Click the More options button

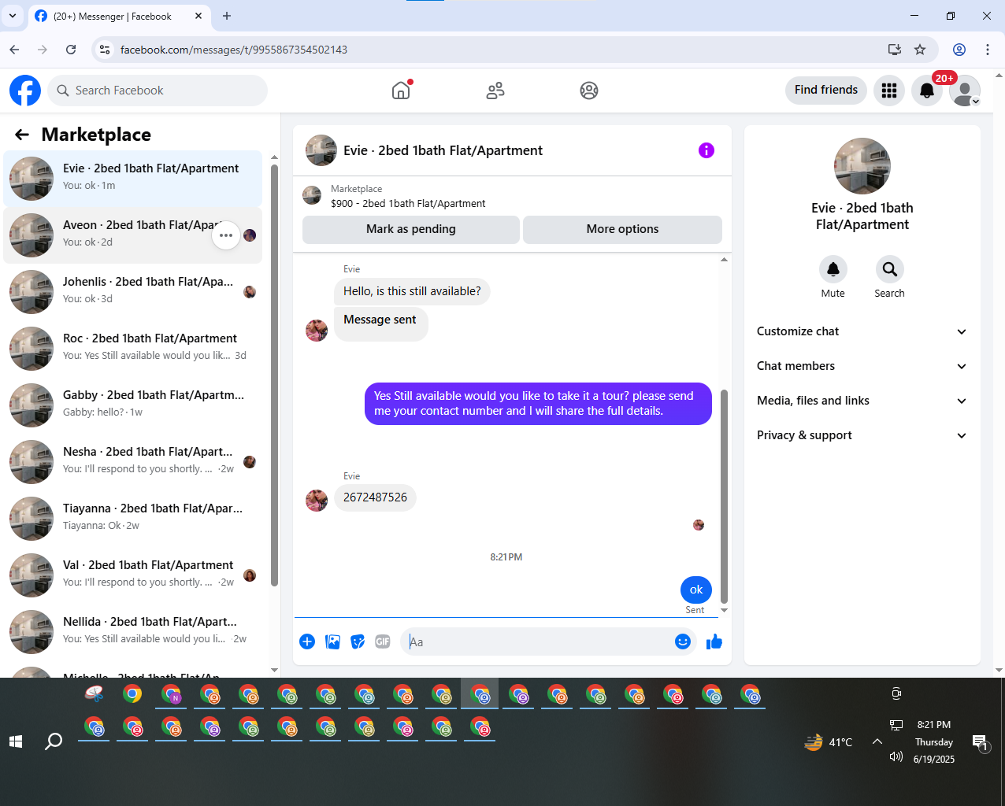pyautogui.click(x=622, y=229)
